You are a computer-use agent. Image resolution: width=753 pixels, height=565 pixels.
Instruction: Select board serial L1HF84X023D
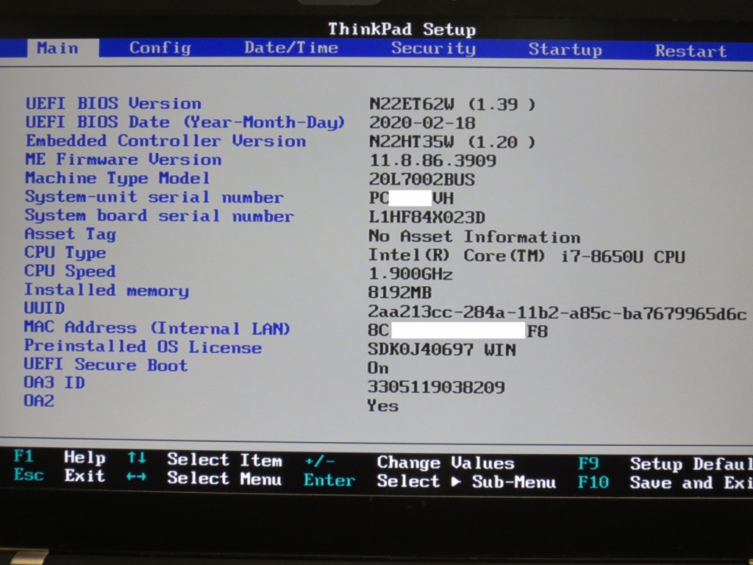[427, 217]
